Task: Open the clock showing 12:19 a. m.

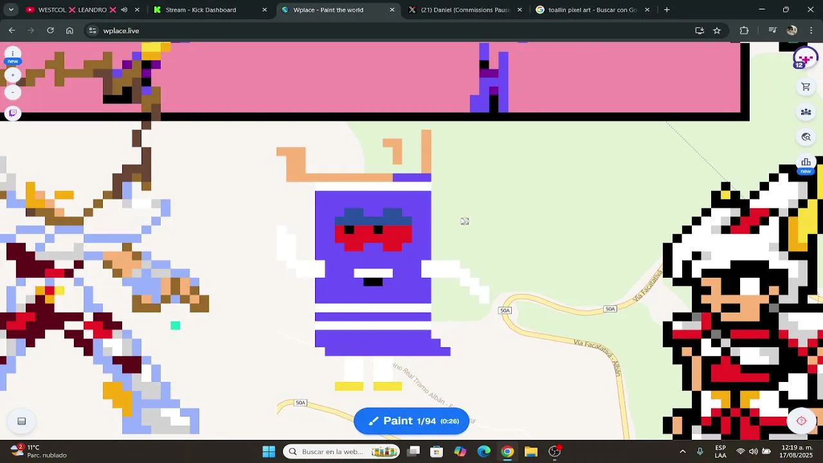Action: (x=797, y=451)
